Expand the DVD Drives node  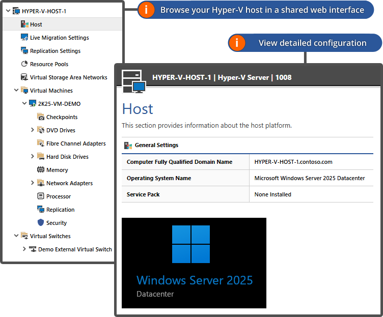click(x=32, y=130)
